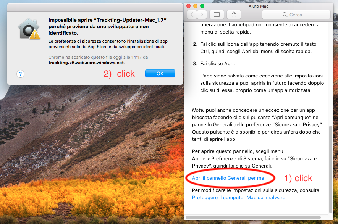
Task: Click the trackting.z6.web.core.windows.net source text
Action: [x=86, y=63]
